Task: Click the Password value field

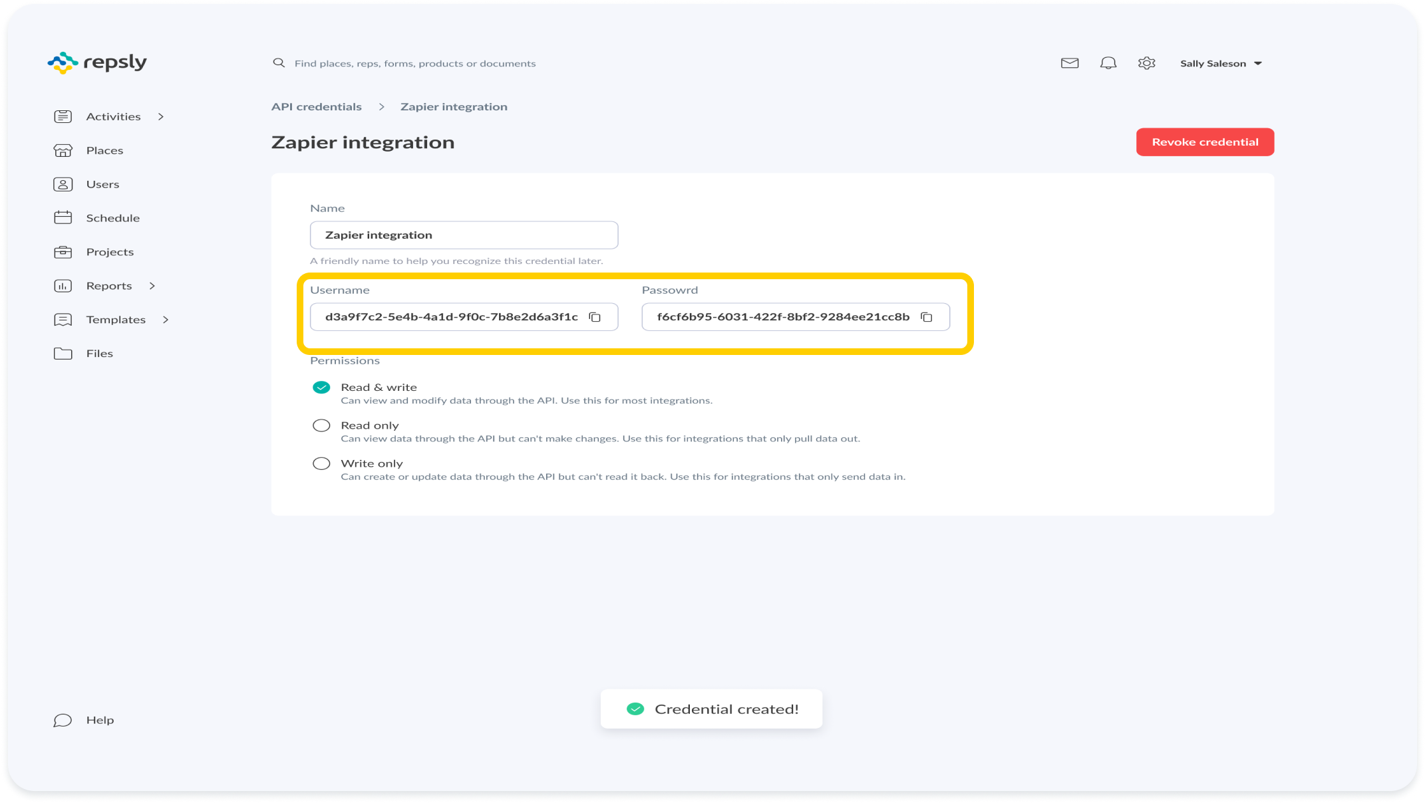Action: pos(796,317)
